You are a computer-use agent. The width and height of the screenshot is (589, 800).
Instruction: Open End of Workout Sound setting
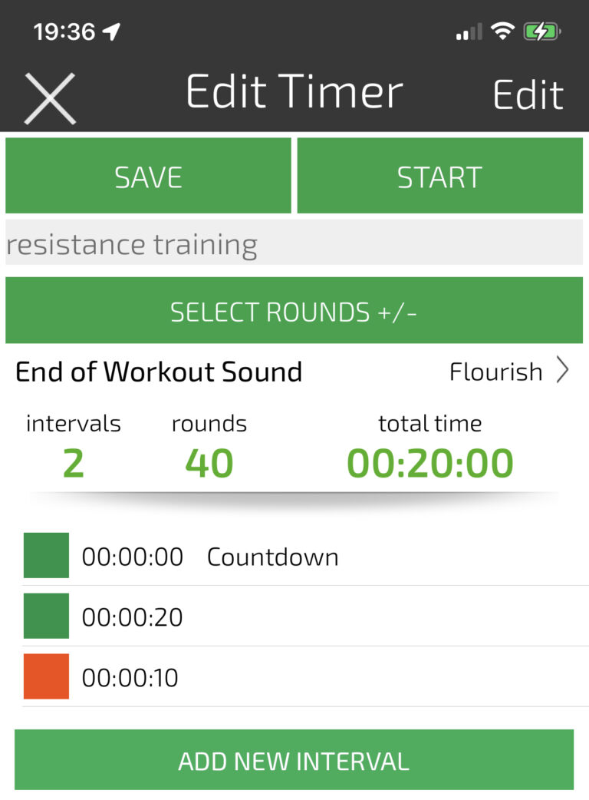click(x=159, y=372)
